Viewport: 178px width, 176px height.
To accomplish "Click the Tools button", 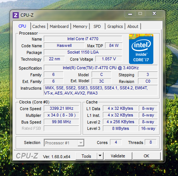I will [x=86, y=156].
